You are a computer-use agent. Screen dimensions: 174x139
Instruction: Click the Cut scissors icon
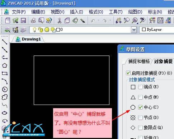[59, 20]
